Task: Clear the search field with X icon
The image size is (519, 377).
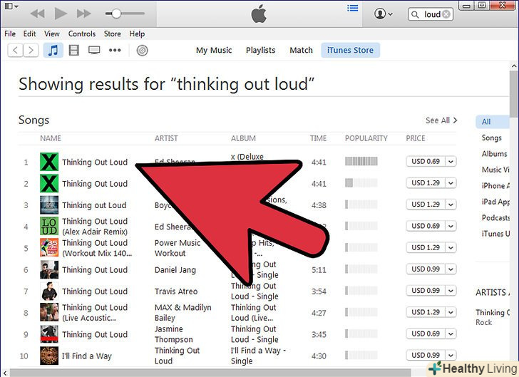Action: (x=446, y=14)
